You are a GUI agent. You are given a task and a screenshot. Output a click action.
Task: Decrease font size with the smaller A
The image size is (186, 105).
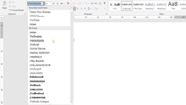[58, 3]
